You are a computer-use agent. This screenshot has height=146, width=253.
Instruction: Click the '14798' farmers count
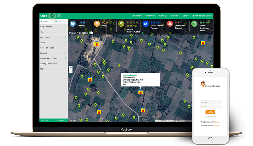(x=82, y=23)
